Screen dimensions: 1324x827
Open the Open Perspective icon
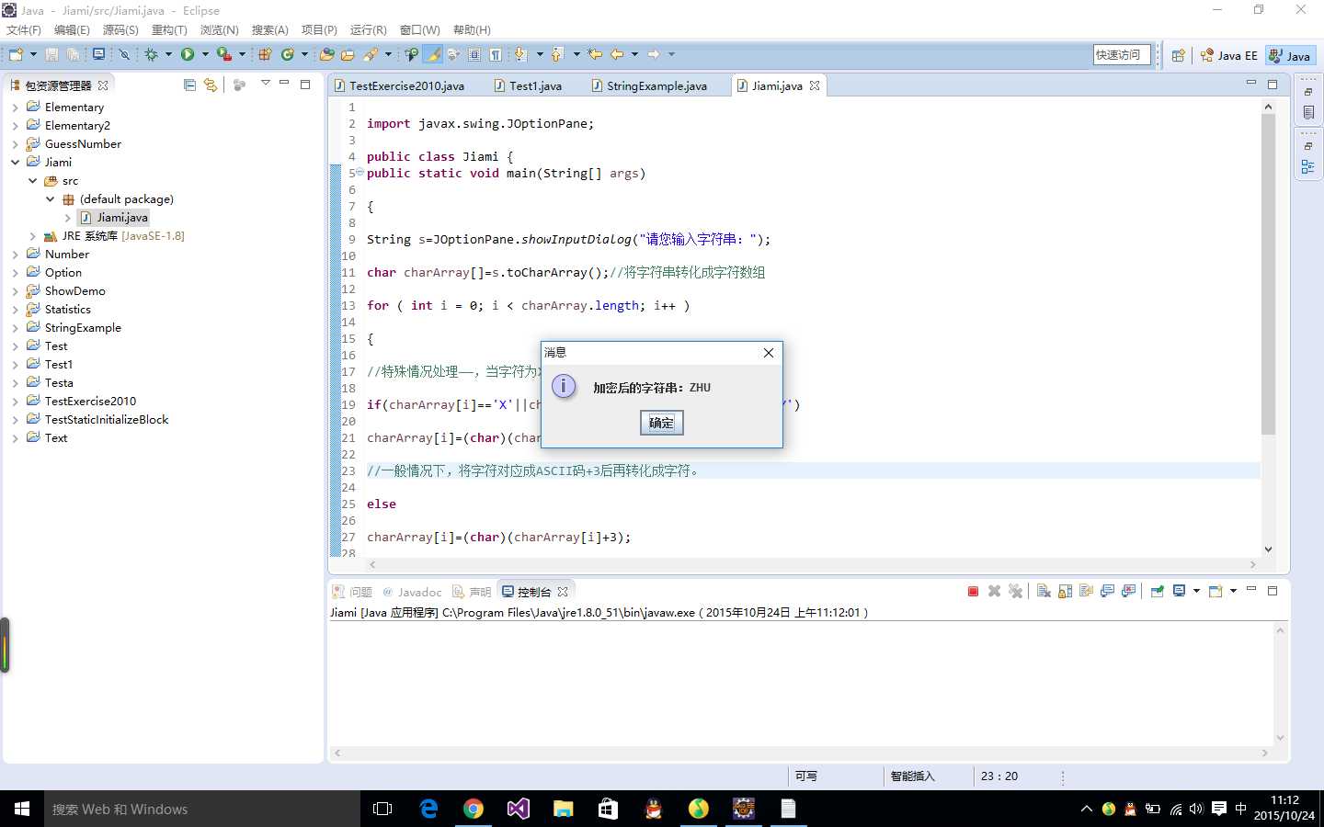[1178, 55]
